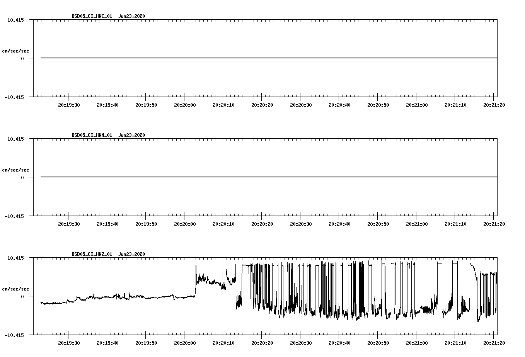Click the 20:19:40 time label under HNN plot
Viewport: 525px width, 357px height.
click(107, 224)
